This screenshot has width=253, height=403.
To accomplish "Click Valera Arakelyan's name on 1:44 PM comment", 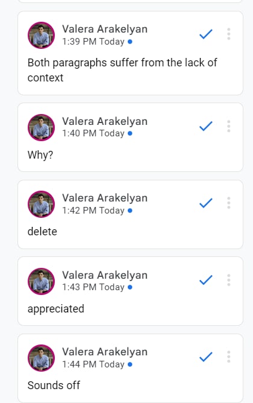I will click(105, 352).
